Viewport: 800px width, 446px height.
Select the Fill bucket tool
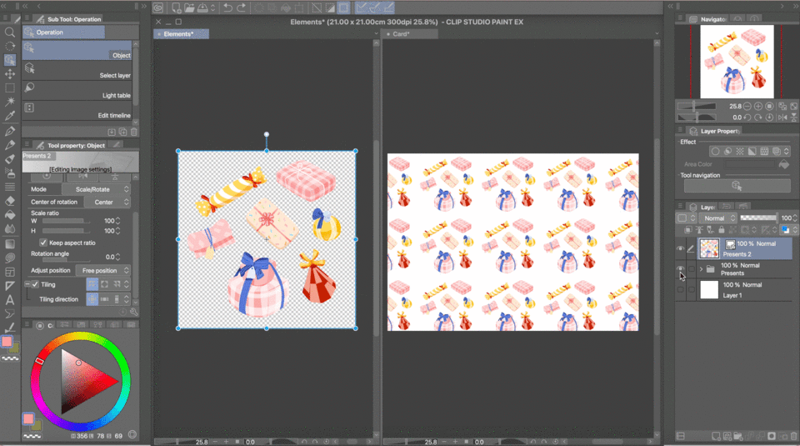(x=10, y=215)
